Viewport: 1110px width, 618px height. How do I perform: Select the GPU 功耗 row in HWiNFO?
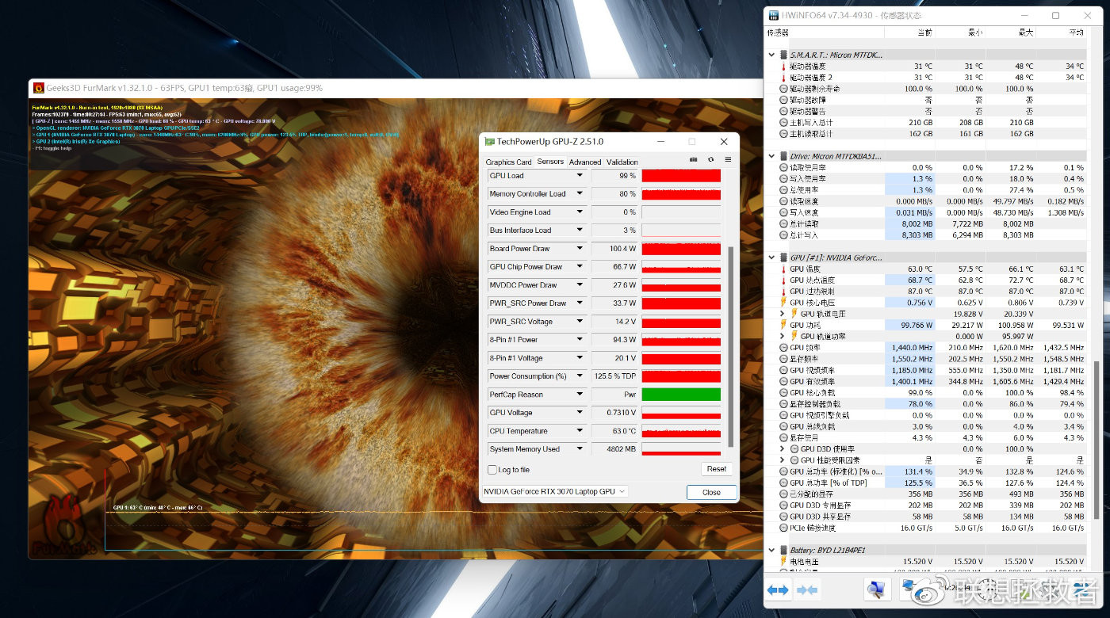pyautogui.click(x=932, y=326)
